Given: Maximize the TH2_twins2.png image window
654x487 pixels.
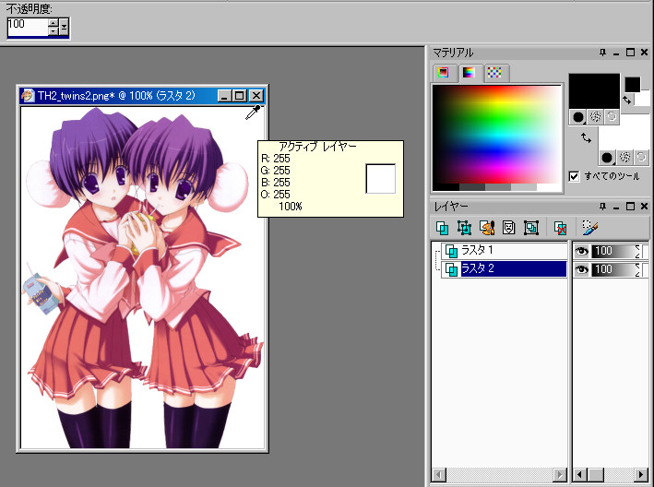Looking at the screenshot, I should pos(240,96).
